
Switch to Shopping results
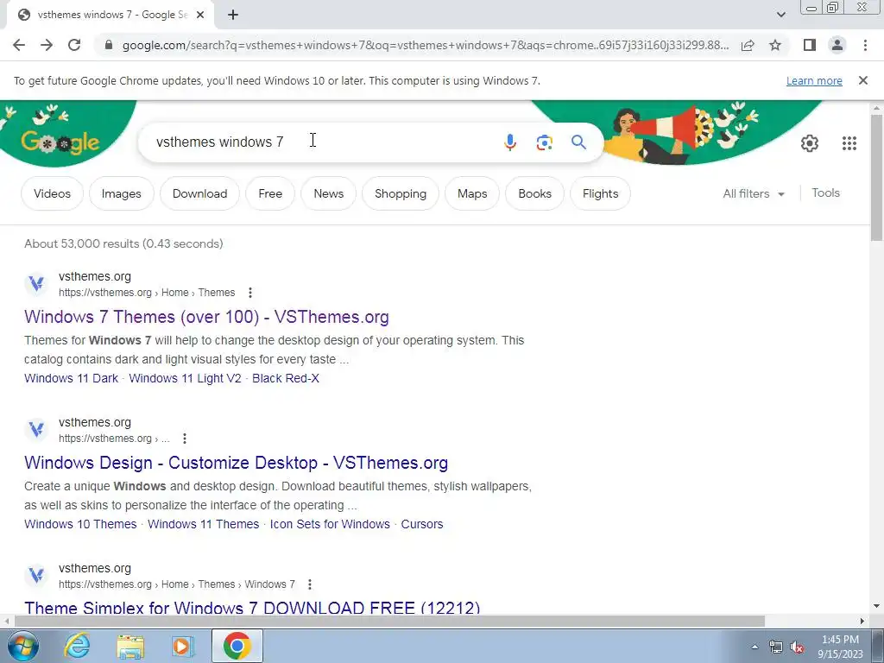[x=401, y=193]
